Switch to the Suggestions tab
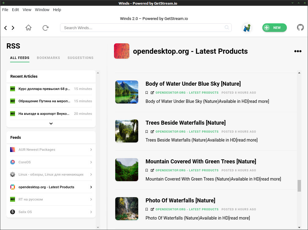The height and width of the screenshot is (230, 308). tap(81, 58)
